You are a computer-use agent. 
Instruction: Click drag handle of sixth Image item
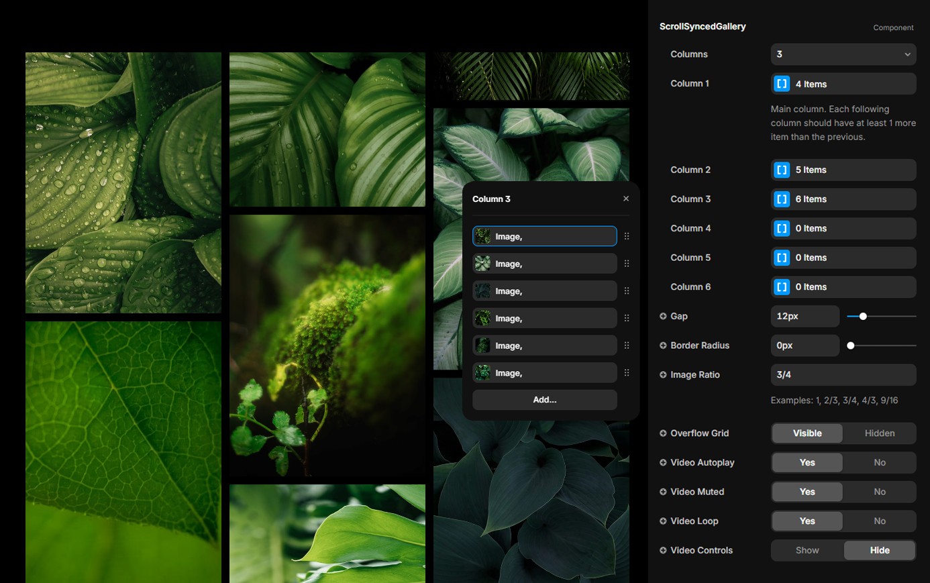click(627, 373)
